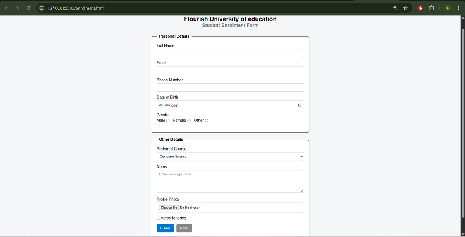
Task: Click the address bar URL
Action: pos(76,8)
